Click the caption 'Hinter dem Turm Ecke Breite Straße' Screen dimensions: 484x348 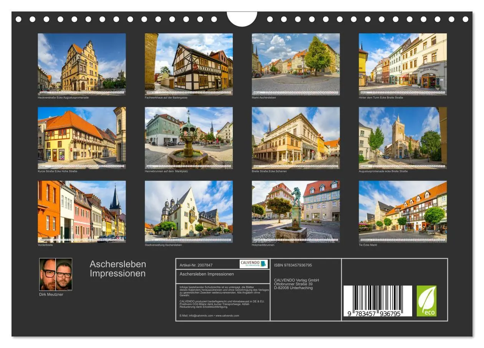(381, 98)
